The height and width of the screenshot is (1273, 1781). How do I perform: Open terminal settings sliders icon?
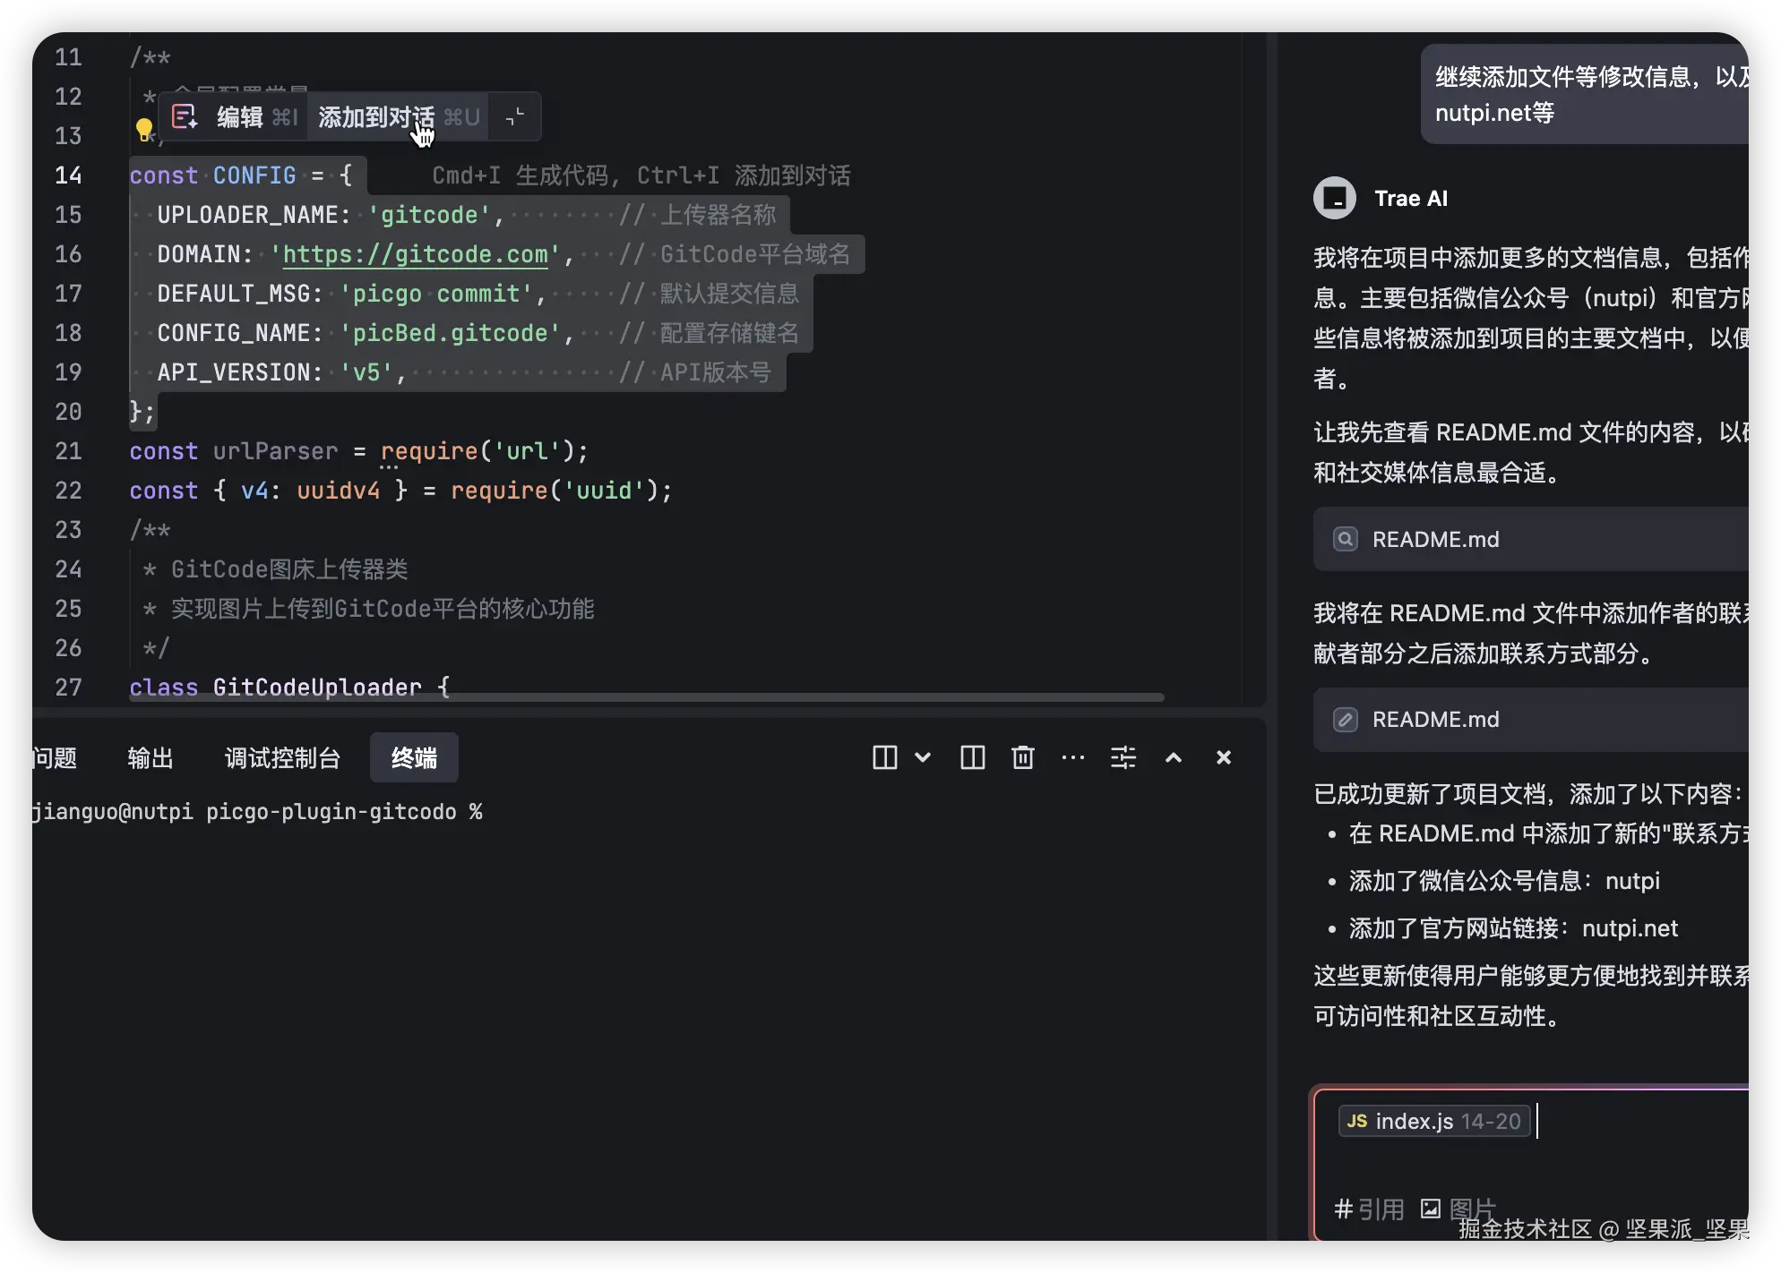click(1123, 758)
